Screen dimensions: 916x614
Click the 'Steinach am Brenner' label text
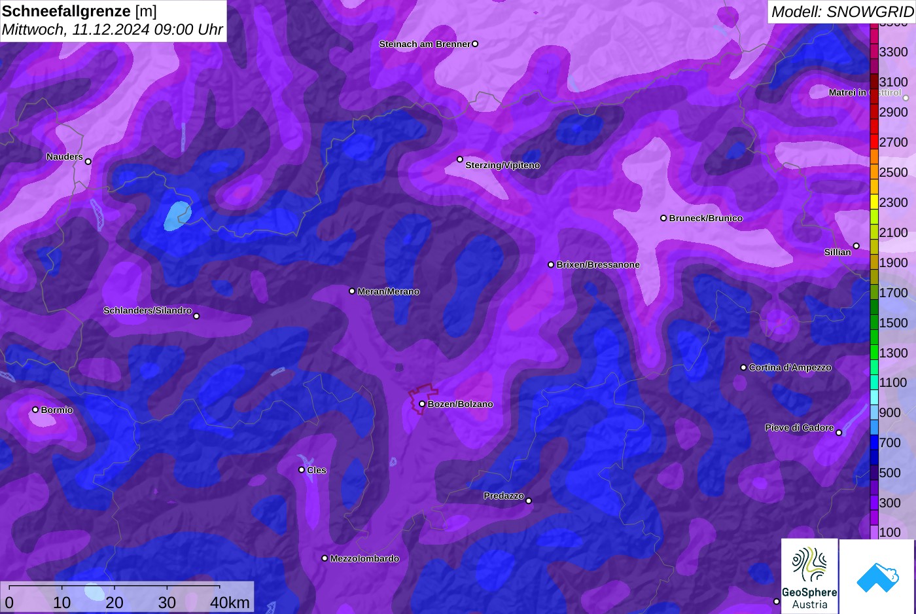tap(425, 44)
